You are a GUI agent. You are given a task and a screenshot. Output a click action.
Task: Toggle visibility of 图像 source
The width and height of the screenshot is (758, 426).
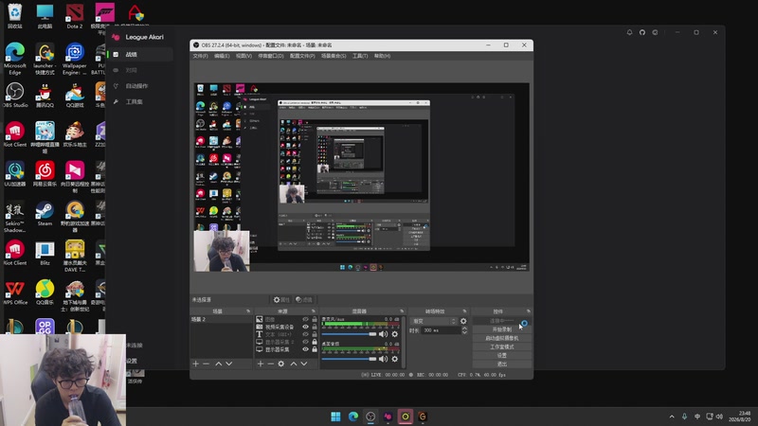click(x=305, y=319)
